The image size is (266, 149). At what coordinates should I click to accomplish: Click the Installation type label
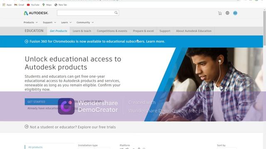(x=88, y=145)
